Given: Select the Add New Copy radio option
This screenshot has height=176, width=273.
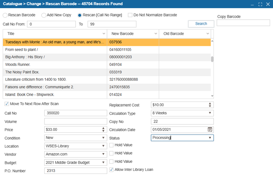Looking at the screenshot, I should 44,15.
